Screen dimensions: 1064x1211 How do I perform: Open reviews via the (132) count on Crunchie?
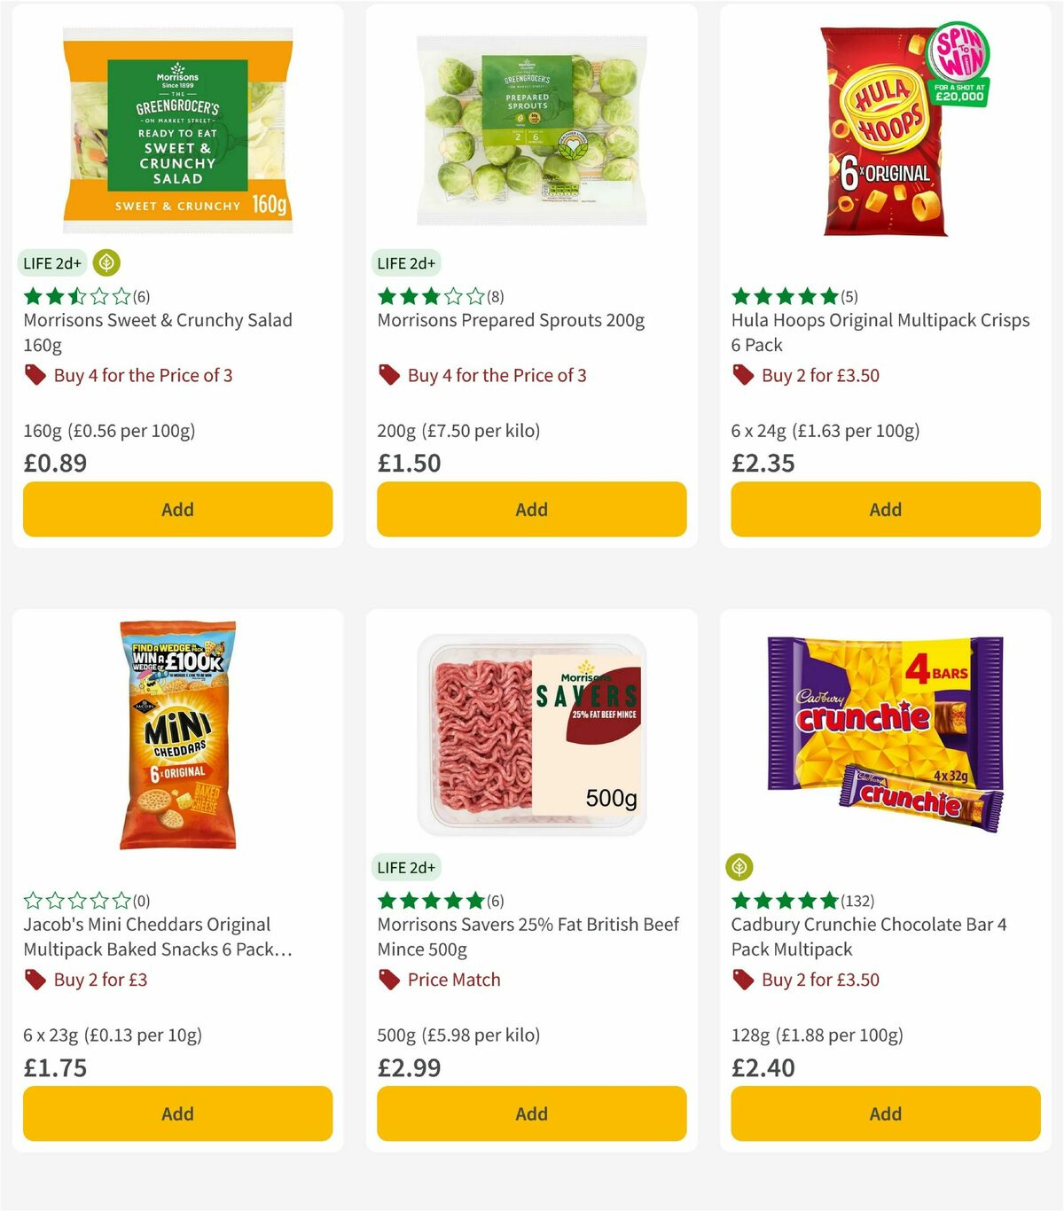click(858, 900)
